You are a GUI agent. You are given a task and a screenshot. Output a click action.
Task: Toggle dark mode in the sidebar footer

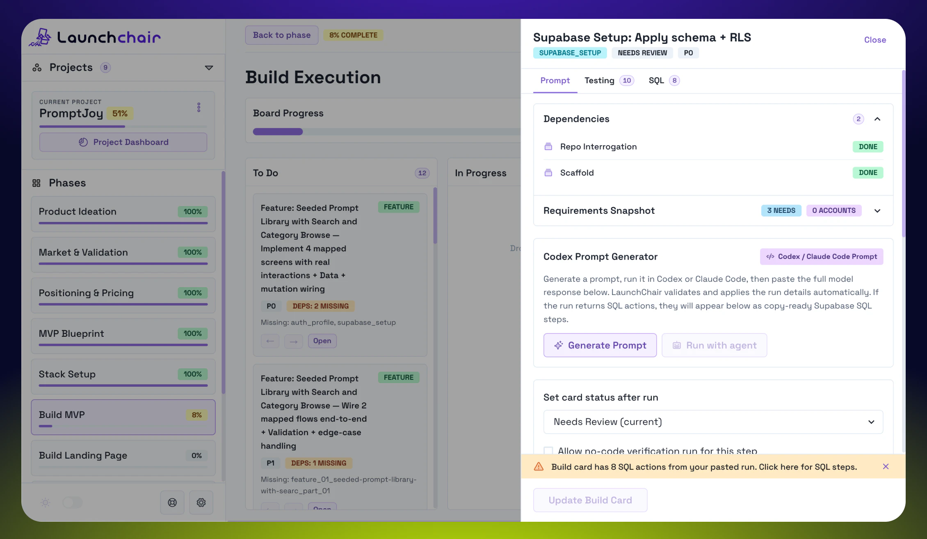(x=73, y=502)
